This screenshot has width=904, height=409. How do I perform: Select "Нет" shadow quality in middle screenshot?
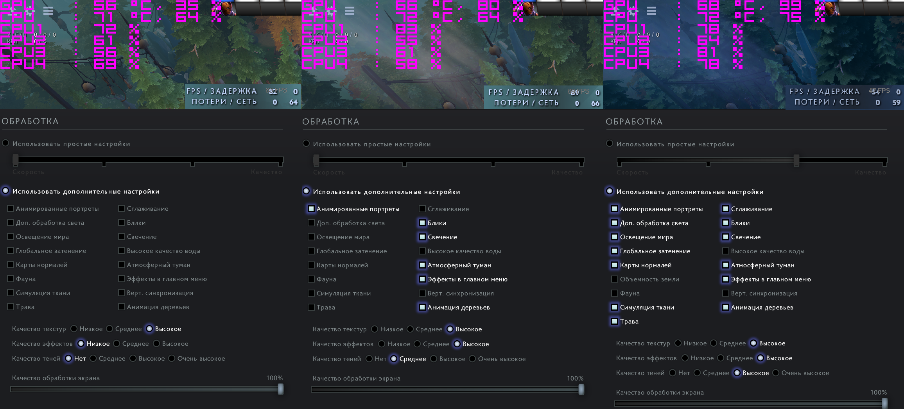point(369,359)
